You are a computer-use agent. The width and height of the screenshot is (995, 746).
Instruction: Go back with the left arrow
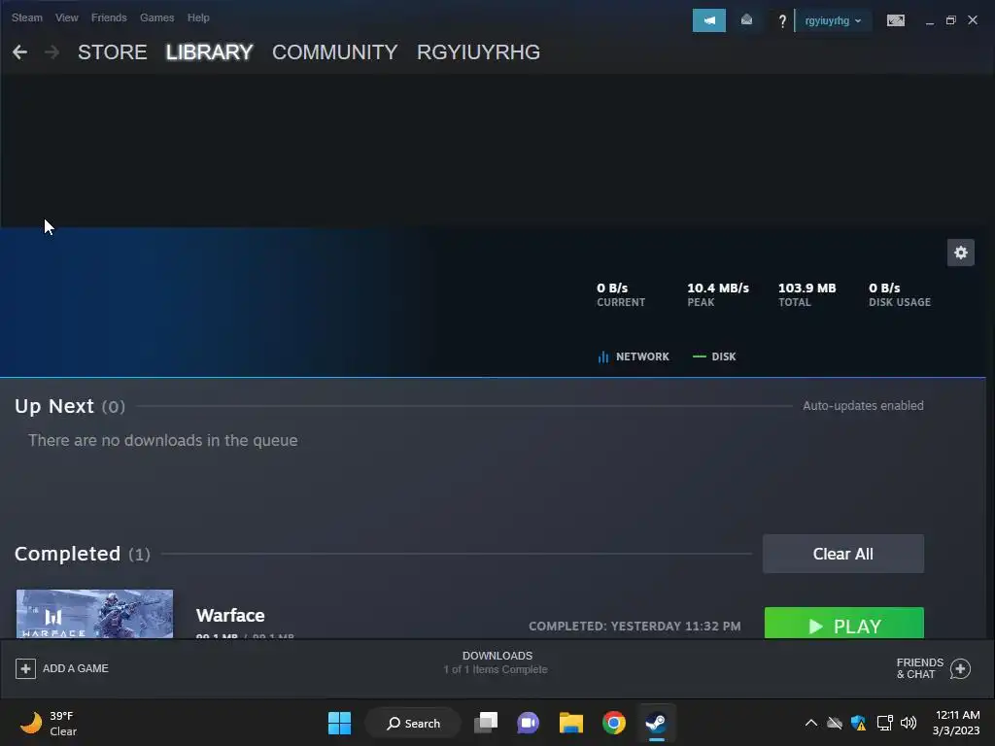(x=19, y=52)
